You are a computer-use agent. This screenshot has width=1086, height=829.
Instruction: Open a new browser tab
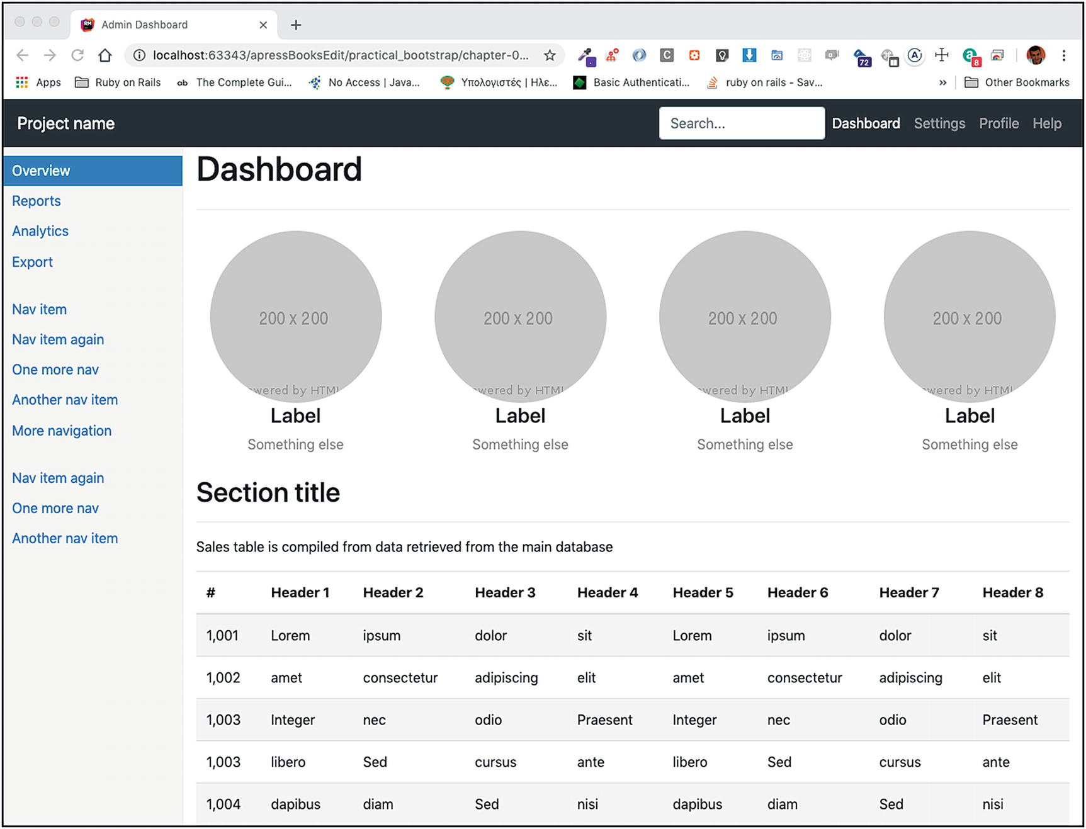tap(296, 25)
